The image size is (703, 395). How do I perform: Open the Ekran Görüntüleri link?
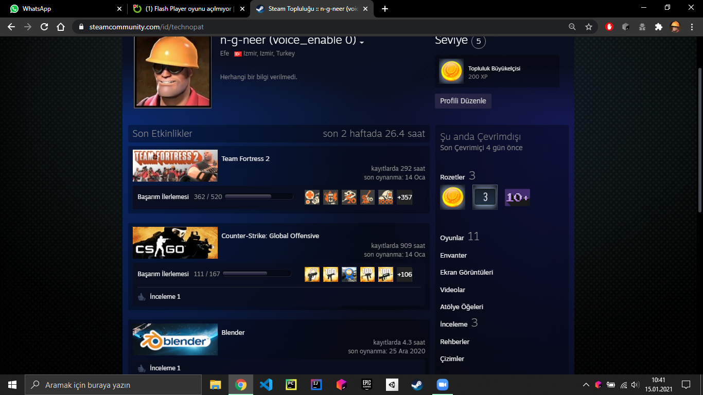tap(466, 273)
